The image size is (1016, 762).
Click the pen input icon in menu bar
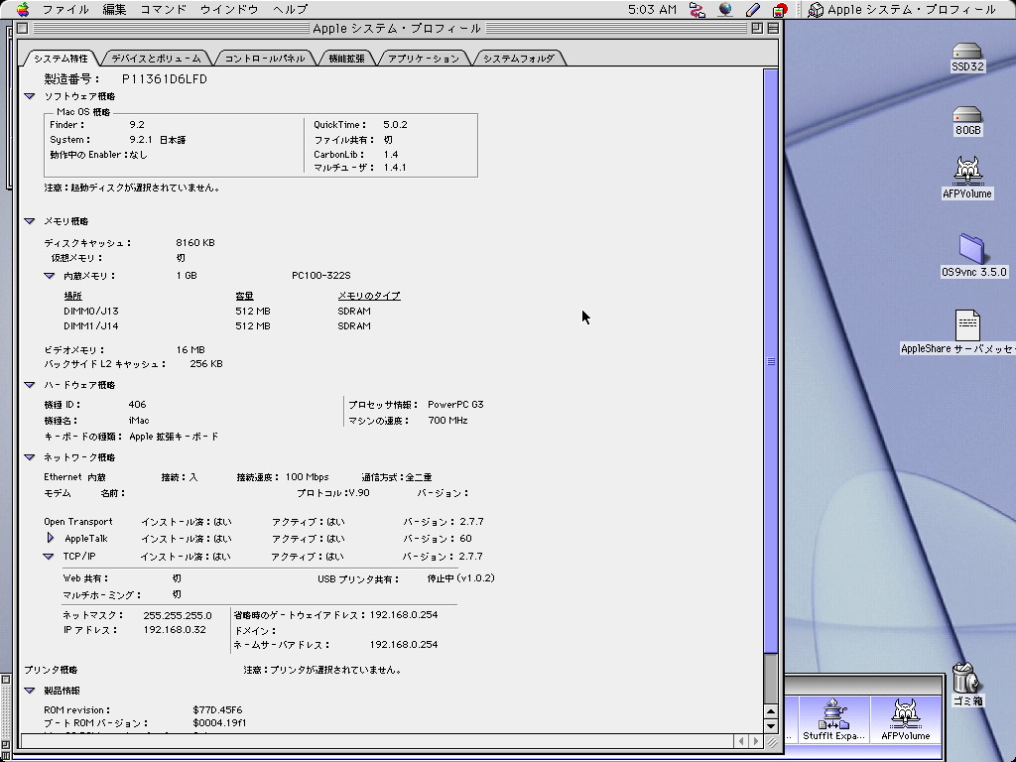752,10
